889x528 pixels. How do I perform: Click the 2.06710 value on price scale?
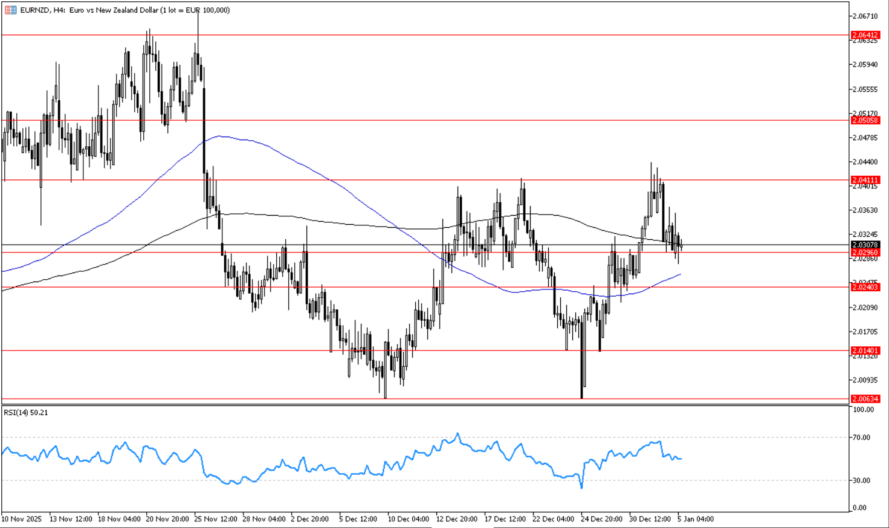[864, 16]
